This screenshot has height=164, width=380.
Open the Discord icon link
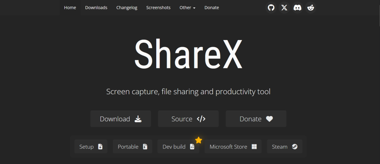point(297,7)
